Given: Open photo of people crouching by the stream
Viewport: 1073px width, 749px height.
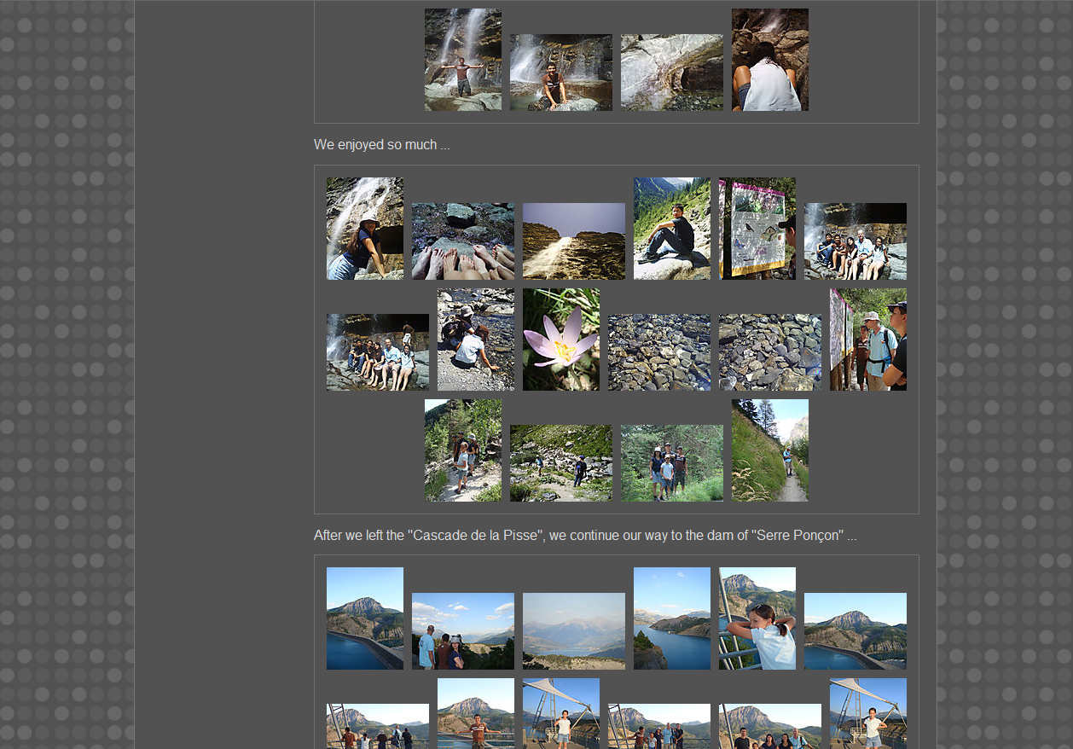Looking at the screenshot, I should click(x=475, y=340).
